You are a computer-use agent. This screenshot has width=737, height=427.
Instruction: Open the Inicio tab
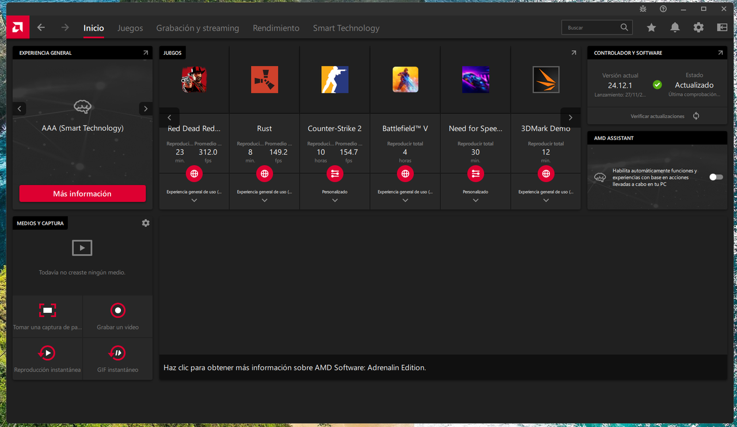(x=93, y=28)
